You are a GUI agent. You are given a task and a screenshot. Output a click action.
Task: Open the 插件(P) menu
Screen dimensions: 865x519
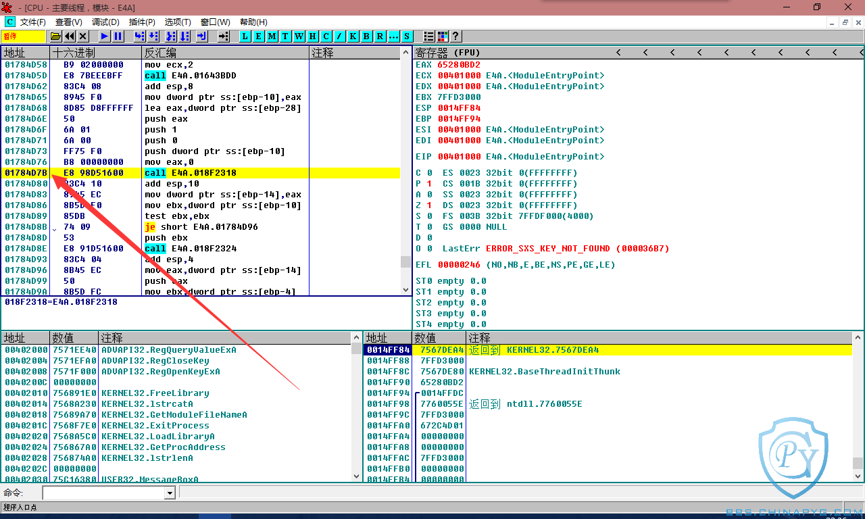click(x=142, y=22)
